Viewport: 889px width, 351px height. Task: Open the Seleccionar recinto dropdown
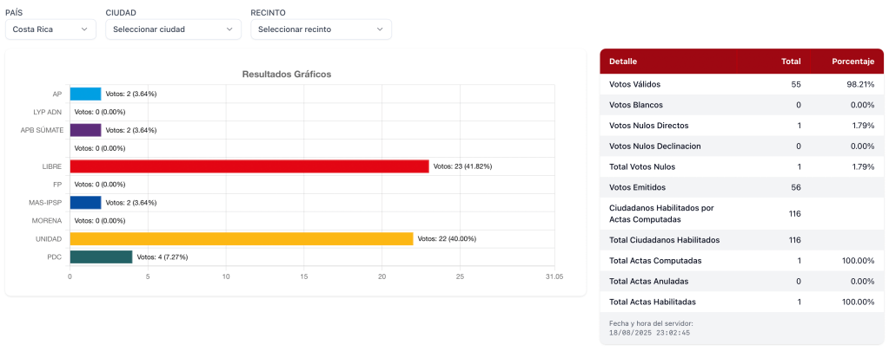[x=321, y=29]
